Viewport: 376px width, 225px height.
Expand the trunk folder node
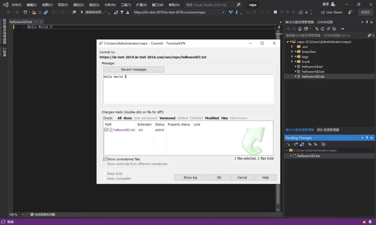coord(292,61)
